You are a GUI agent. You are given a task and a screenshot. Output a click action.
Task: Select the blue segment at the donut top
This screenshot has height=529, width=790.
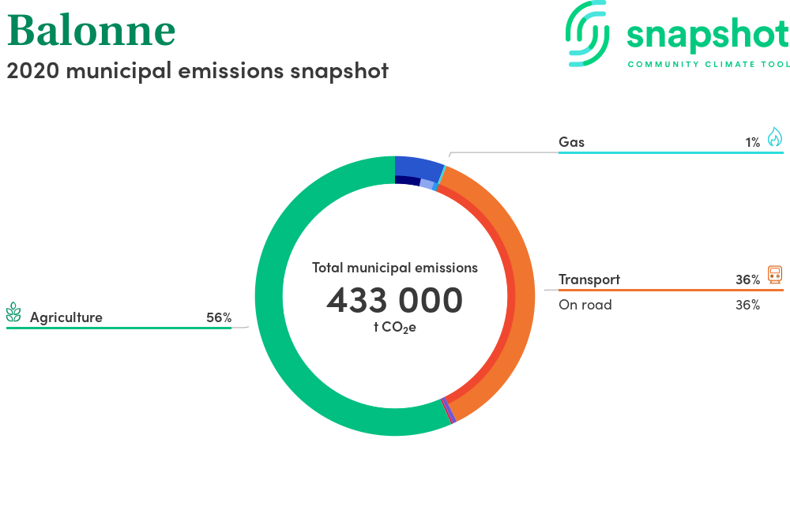tap(417, 166)
